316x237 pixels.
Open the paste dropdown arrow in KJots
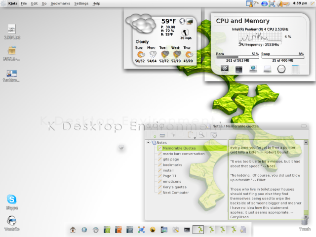pos(195,138)
